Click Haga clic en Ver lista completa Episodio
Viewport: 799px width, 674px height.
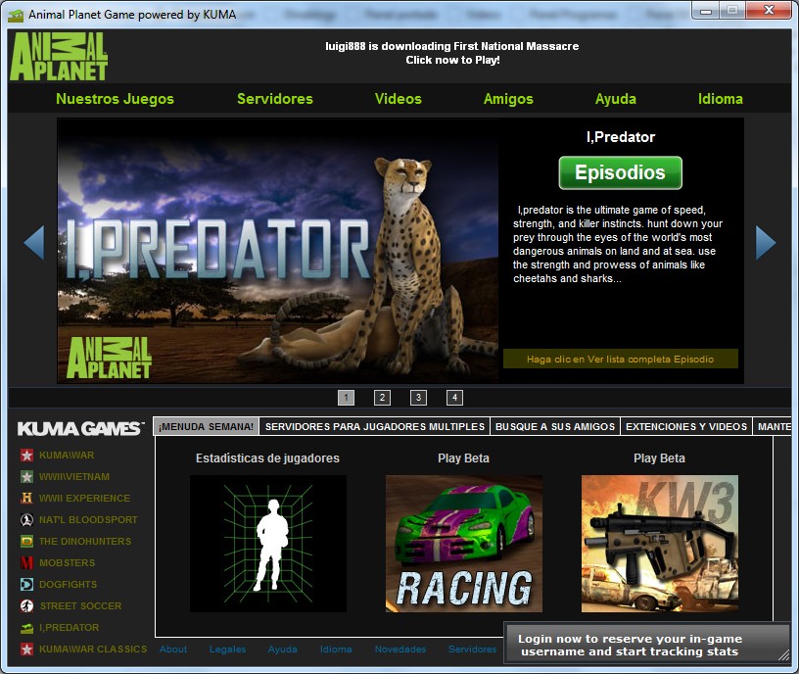(620, 359)
